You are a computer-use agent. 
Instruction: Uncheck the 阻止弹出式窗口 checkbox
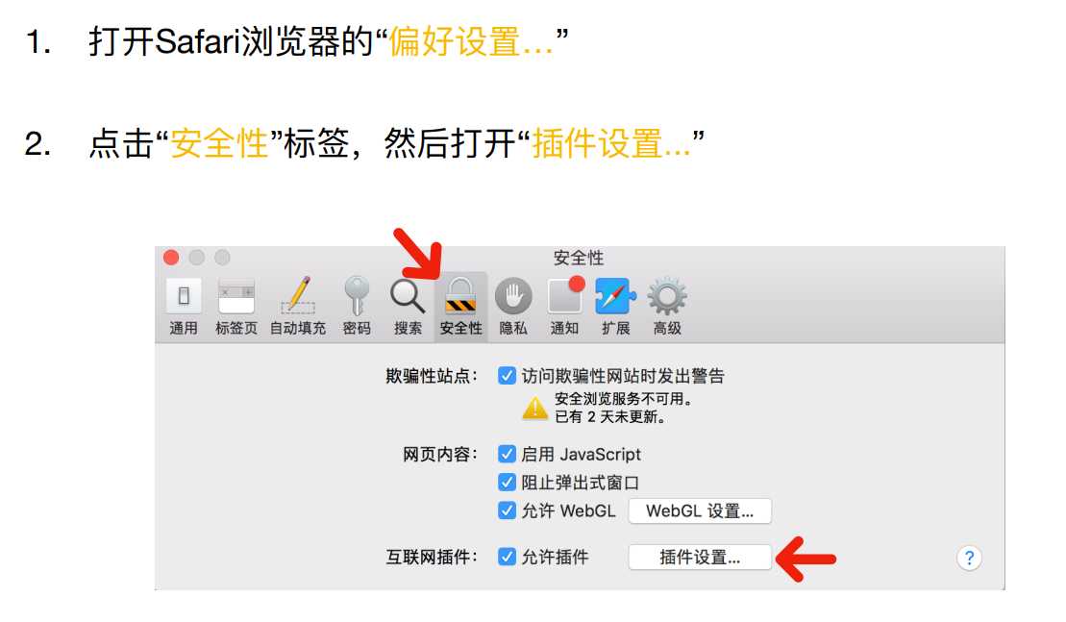pyautogui.click(x=507, y=483)
